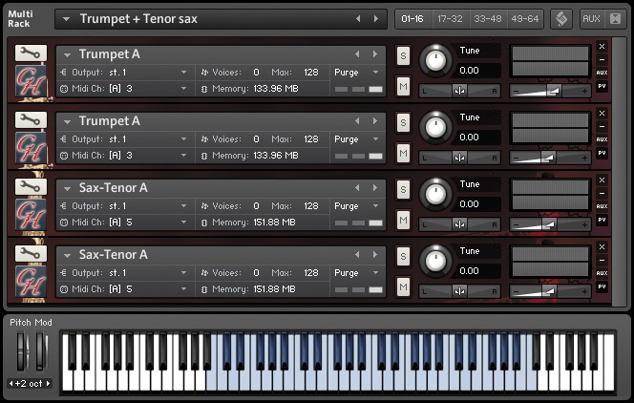
Task: Go to the previous instrument in second Sax-Tenor A
Action: coord(357,255)
